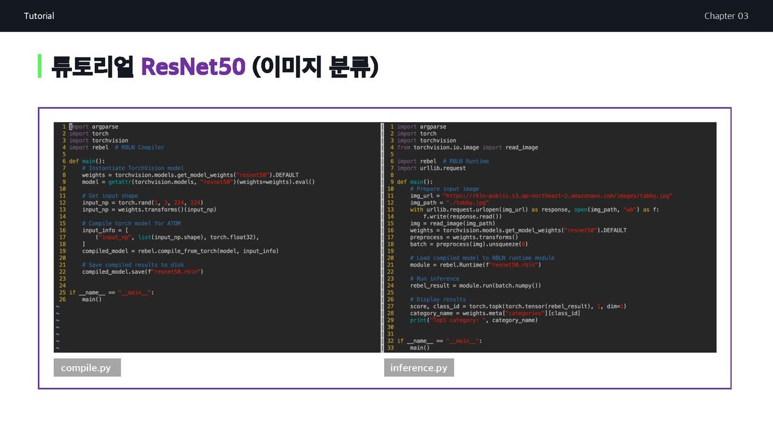Click 'from torchvision.io.image import read_image' line

[x=467, y=147]
